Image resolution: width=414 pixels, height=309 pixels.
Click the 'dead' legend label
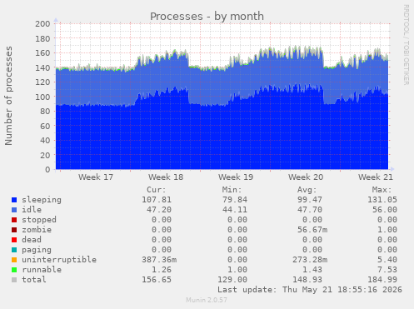(32, 240)
